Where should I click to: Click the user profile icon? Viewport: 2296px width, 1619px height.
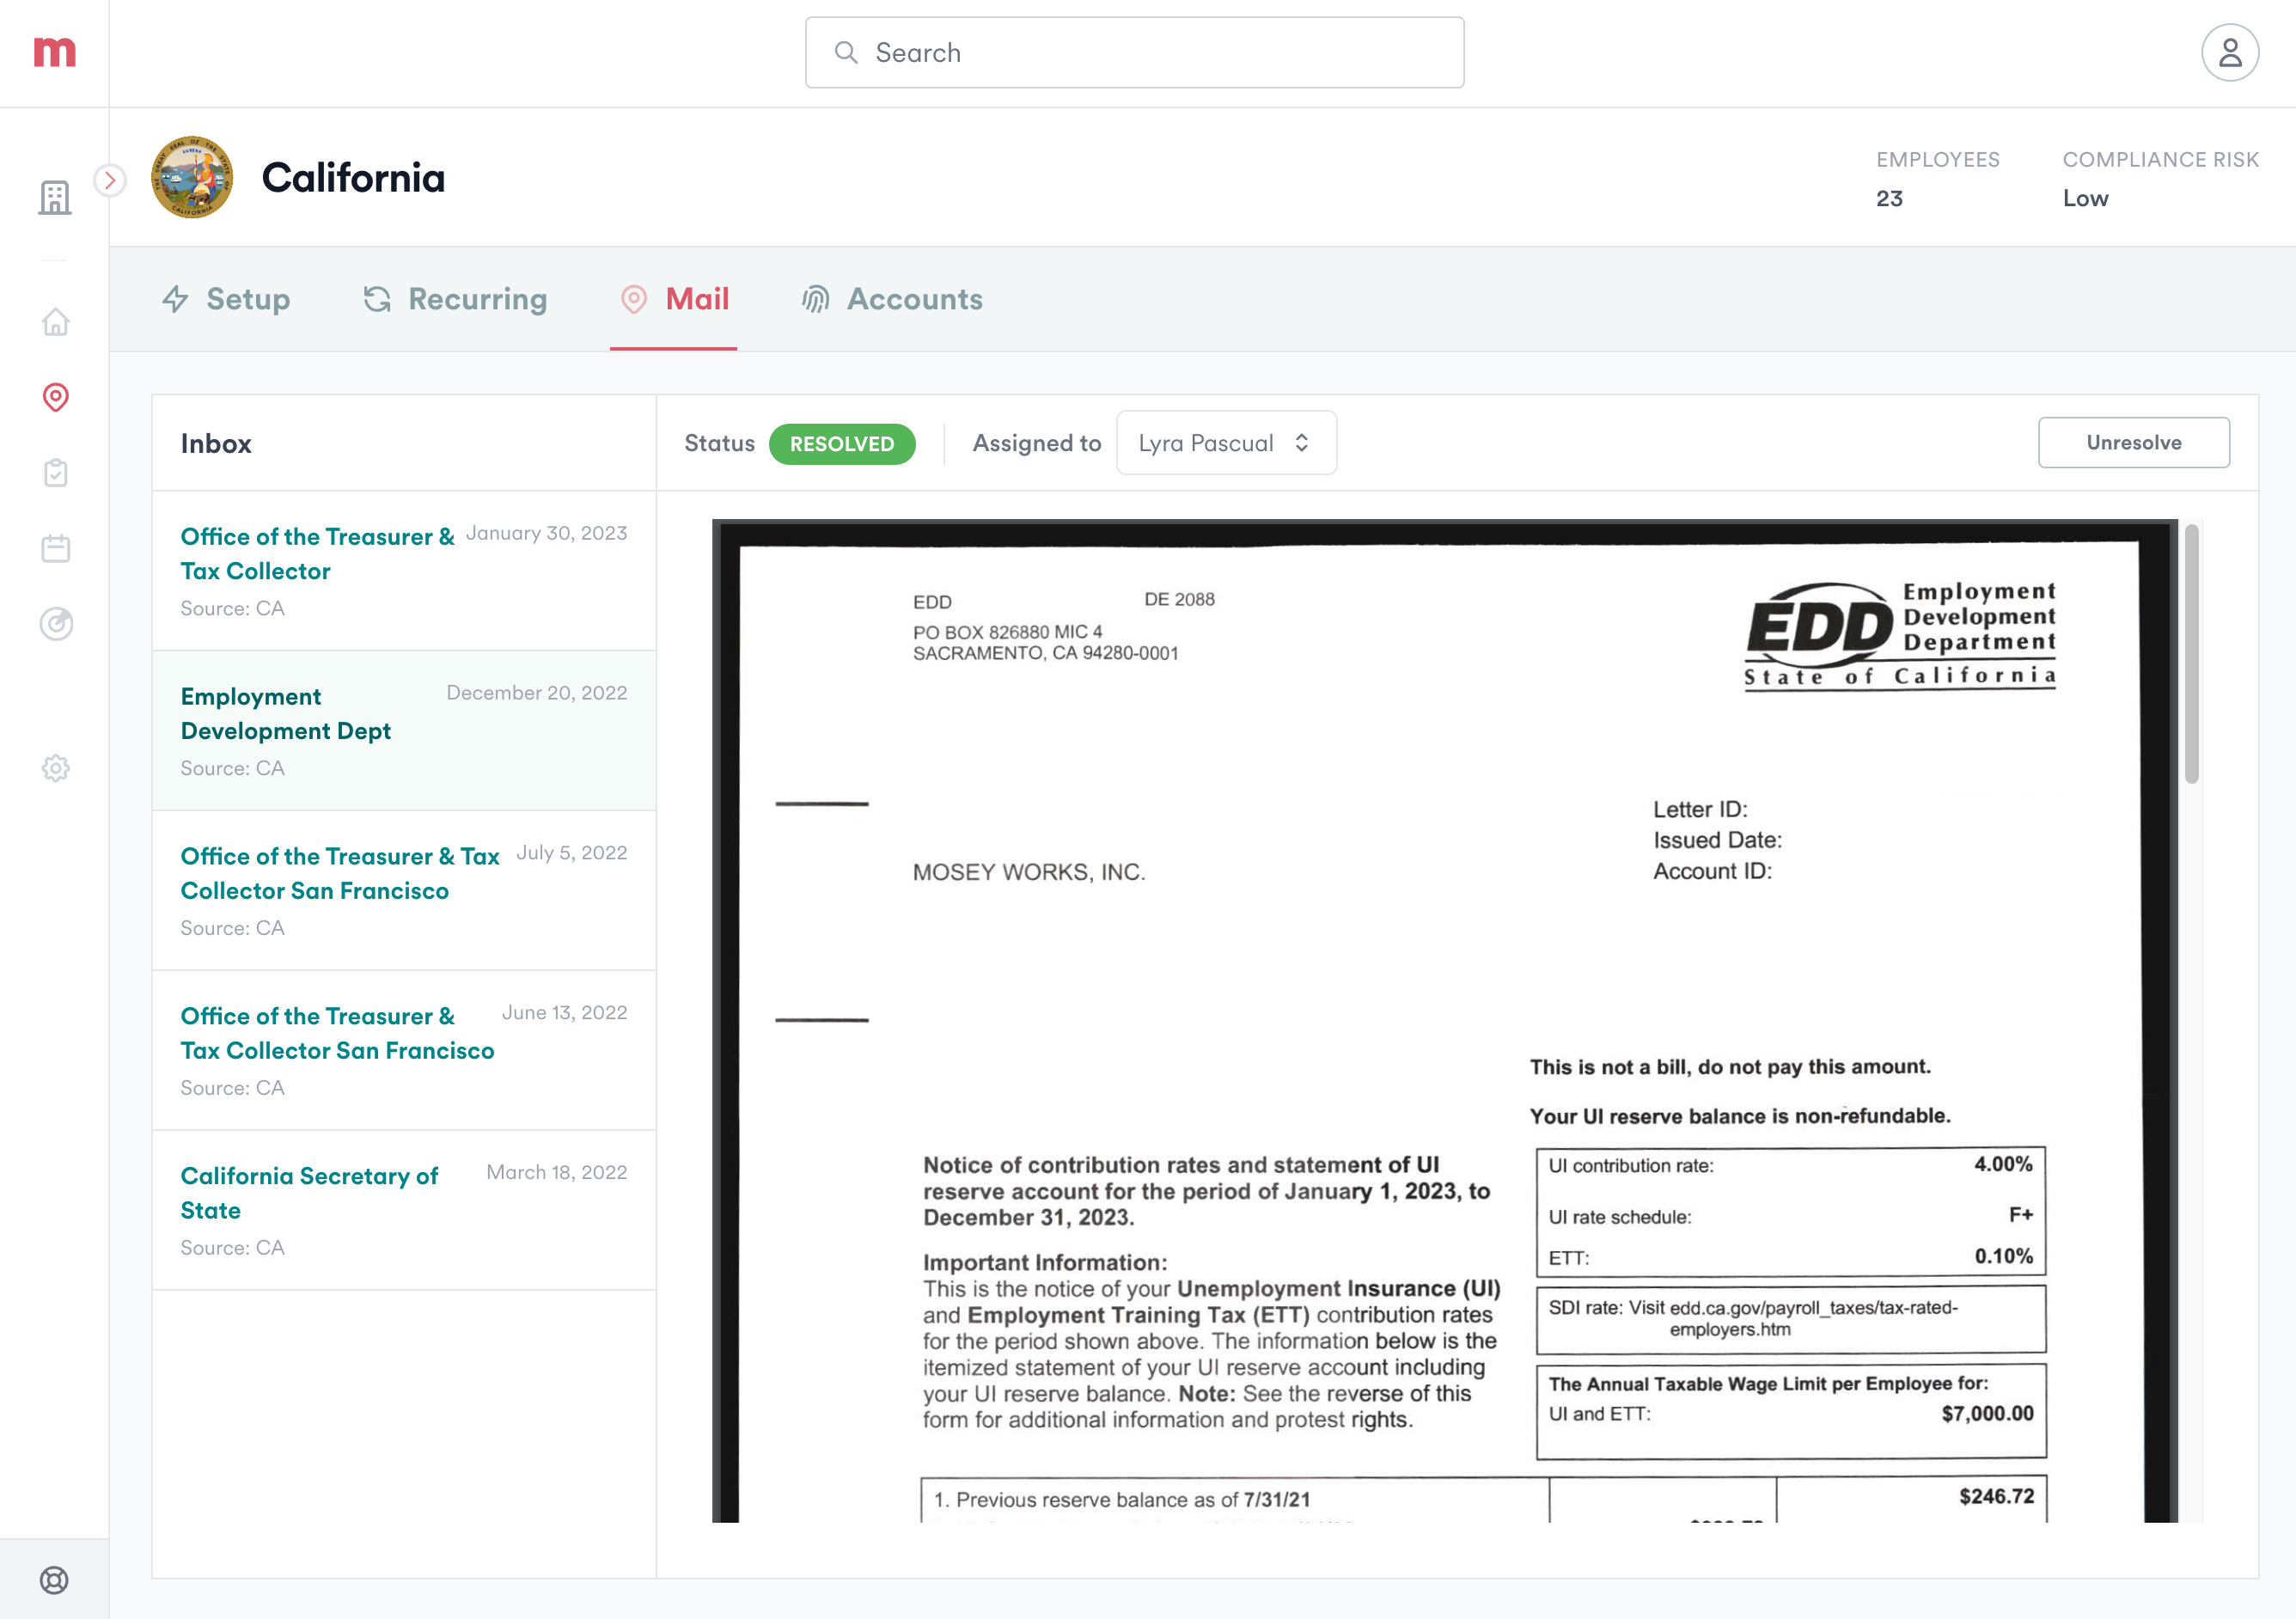click(x=2230, y=52)
